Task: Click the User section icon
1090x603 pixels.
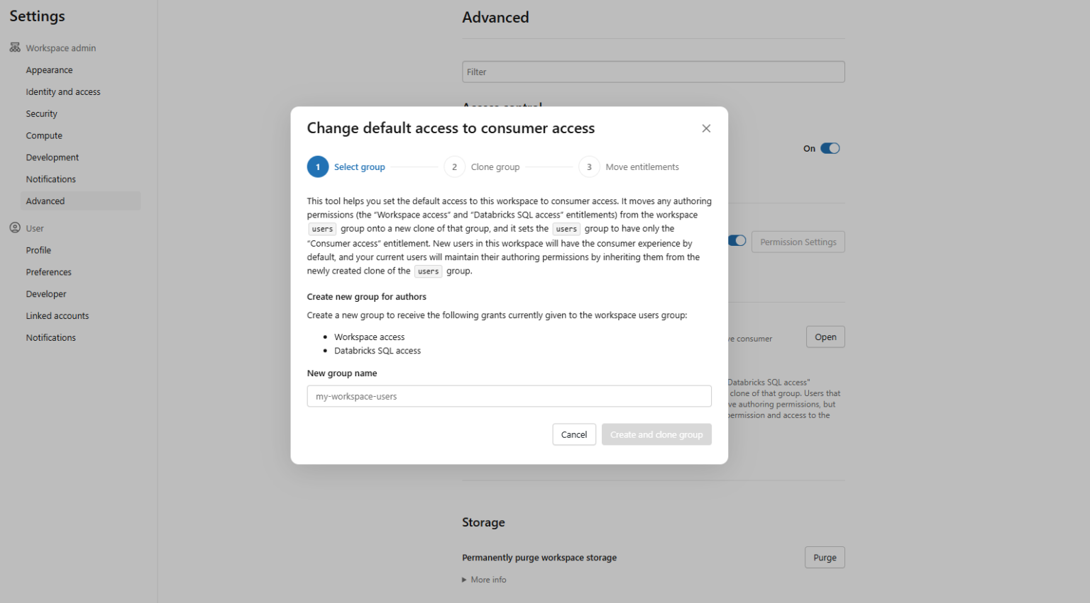Action: pyautogui.click(x=15, y=227)
